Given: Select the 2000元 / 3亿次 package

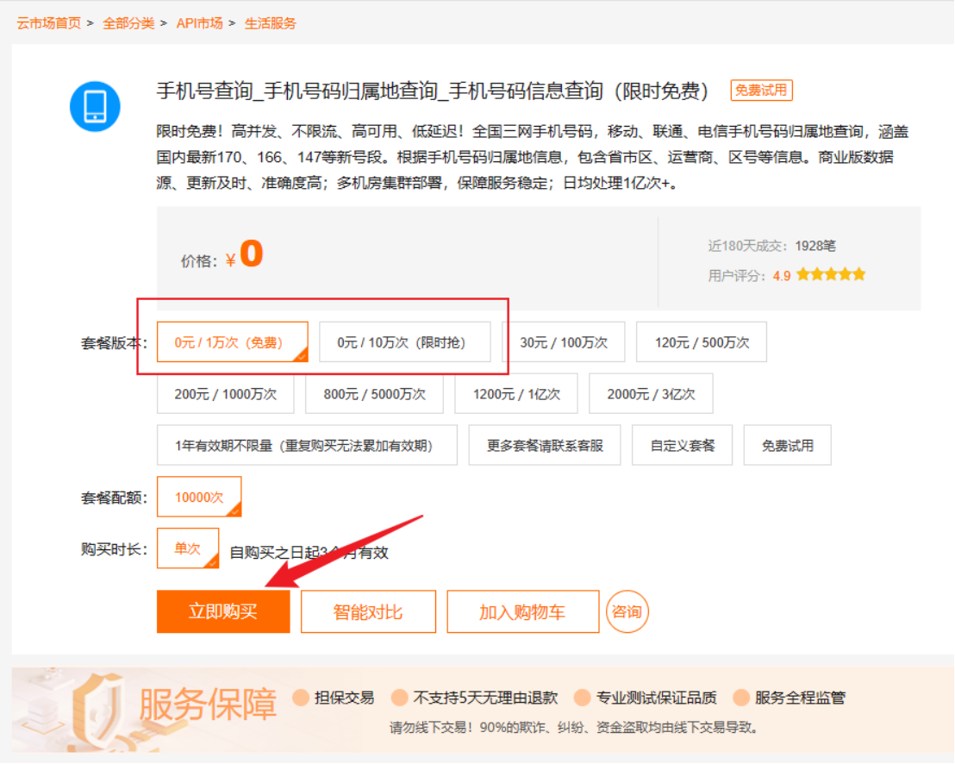Looking at the screenshot, I should tap(651, 393).
